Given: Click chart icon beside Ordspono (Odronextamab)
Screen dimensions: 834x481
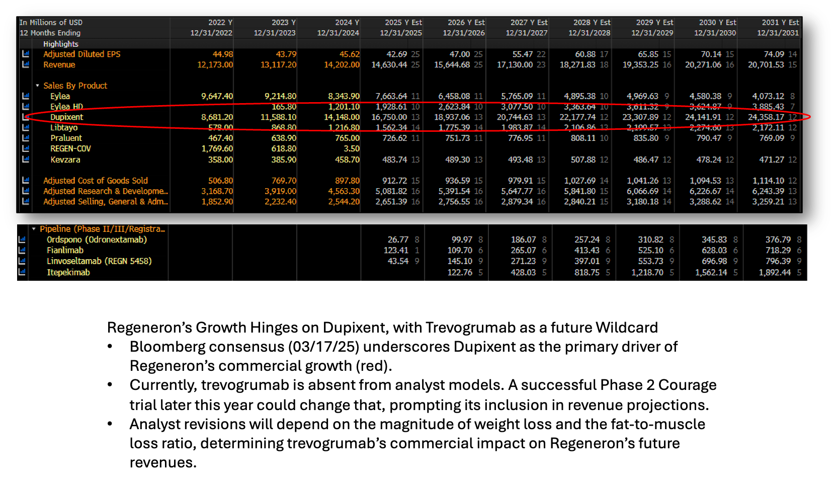Looking at the screenshot, I should pos(22,239).
